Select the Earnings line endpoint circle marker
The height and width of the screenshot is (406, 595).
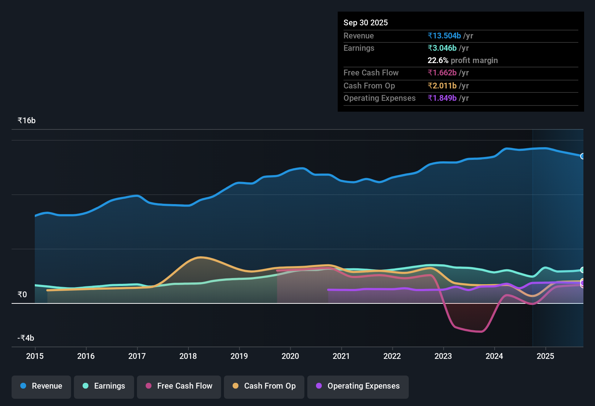pyautogui.click(x=583, y=270)
